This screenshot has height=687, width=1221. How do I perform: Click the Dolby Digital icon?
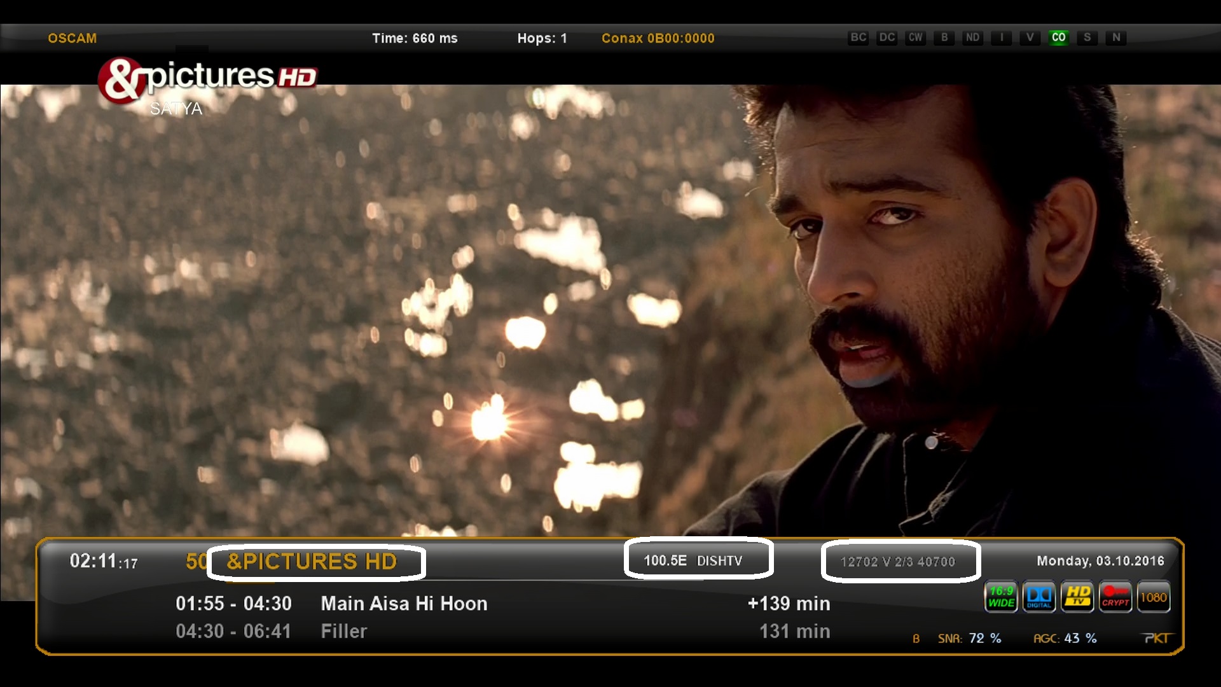tap(1039, 597)
